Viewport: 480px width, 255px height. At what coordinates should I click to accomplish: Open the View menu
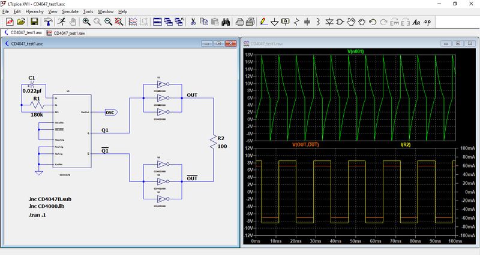point(53,11)
